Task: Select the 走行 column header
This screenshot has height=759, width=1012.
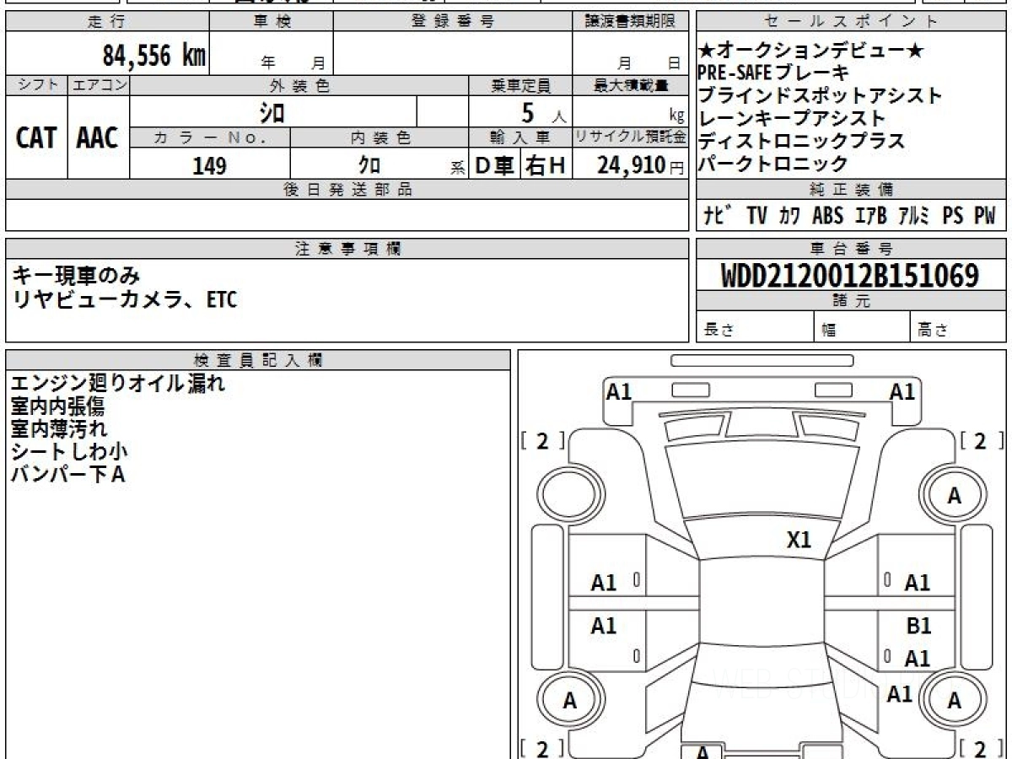Action: 107,22
